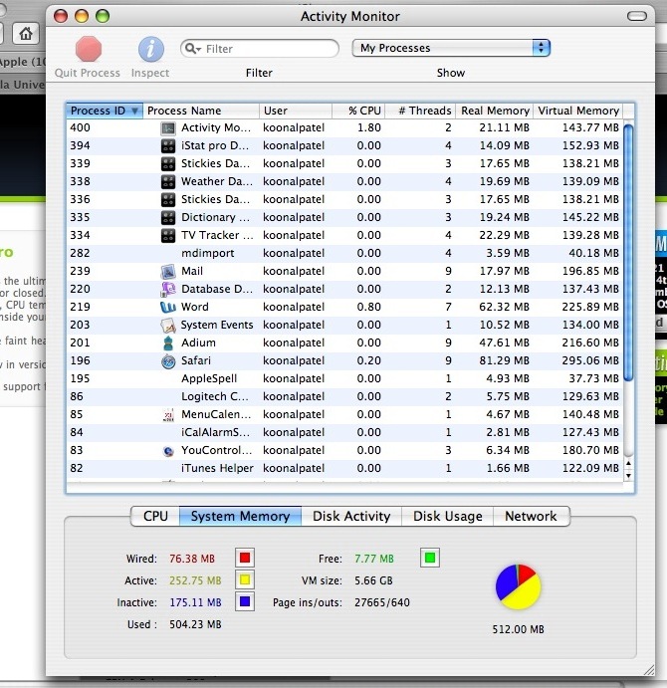Click the YouControl icon
The height and width of the screenshot is (688, 667).
[x=168, y=451]
